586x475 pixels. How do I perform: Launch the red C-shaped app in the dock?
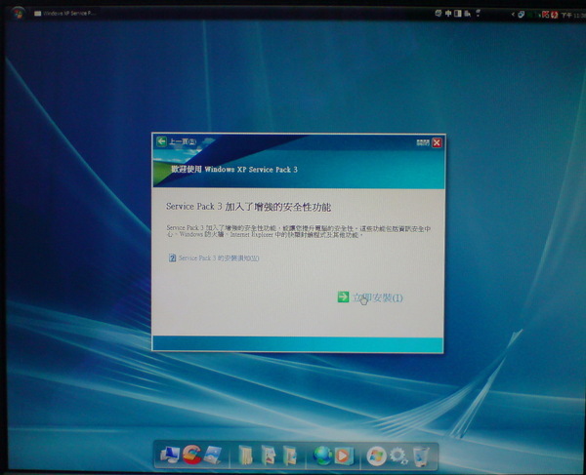191,455
